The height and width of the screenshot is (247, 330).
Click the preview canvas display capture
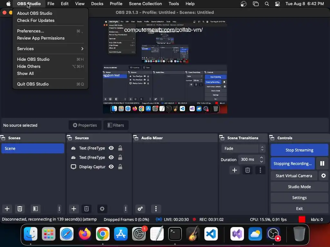pos(165,67)
